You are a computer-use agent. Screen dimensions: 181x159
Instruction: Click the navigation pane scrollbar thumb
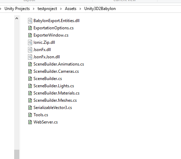point(17,154)
